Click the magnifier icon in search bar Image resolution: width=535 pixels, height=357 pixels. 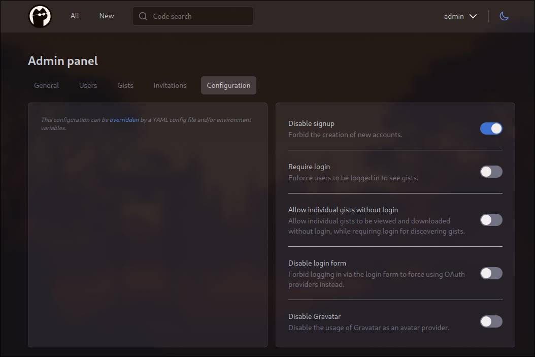click(x=143, y=16)
